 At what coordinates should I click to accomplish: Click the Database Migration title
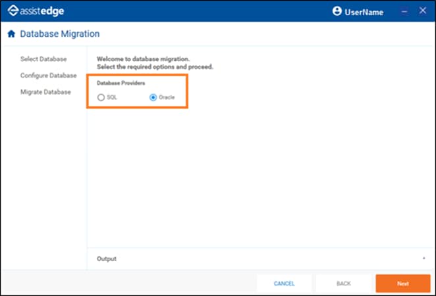point(60,34)
